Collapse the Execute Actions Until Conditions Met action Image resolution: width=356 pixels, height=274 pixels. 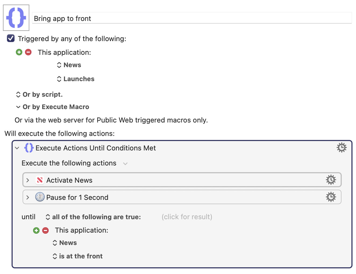pyautogui.click(x=17, y=148)
